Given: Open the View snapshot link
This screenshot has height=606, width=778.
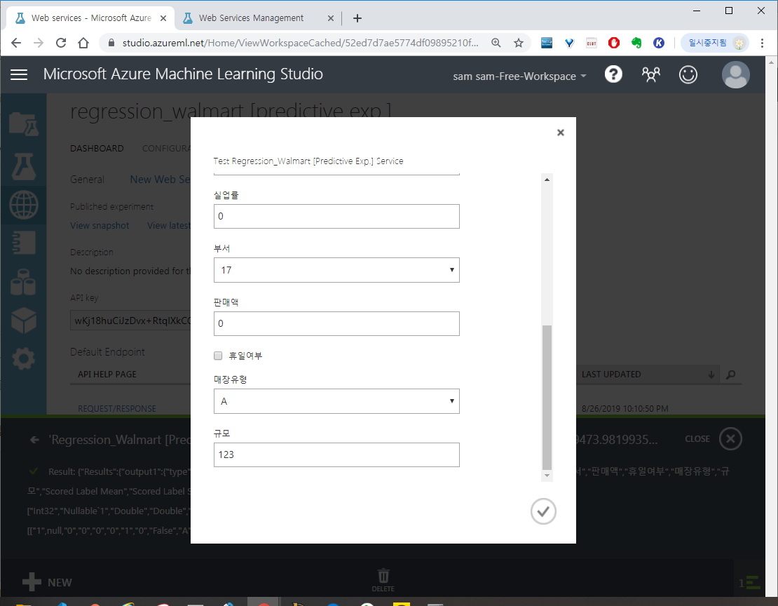Looking at the screenshot, I should [100, 226].
